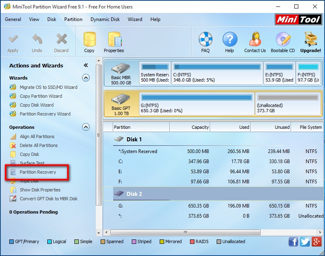Click Migrate OS to SSD/HD Wizard

coord(48,87)
